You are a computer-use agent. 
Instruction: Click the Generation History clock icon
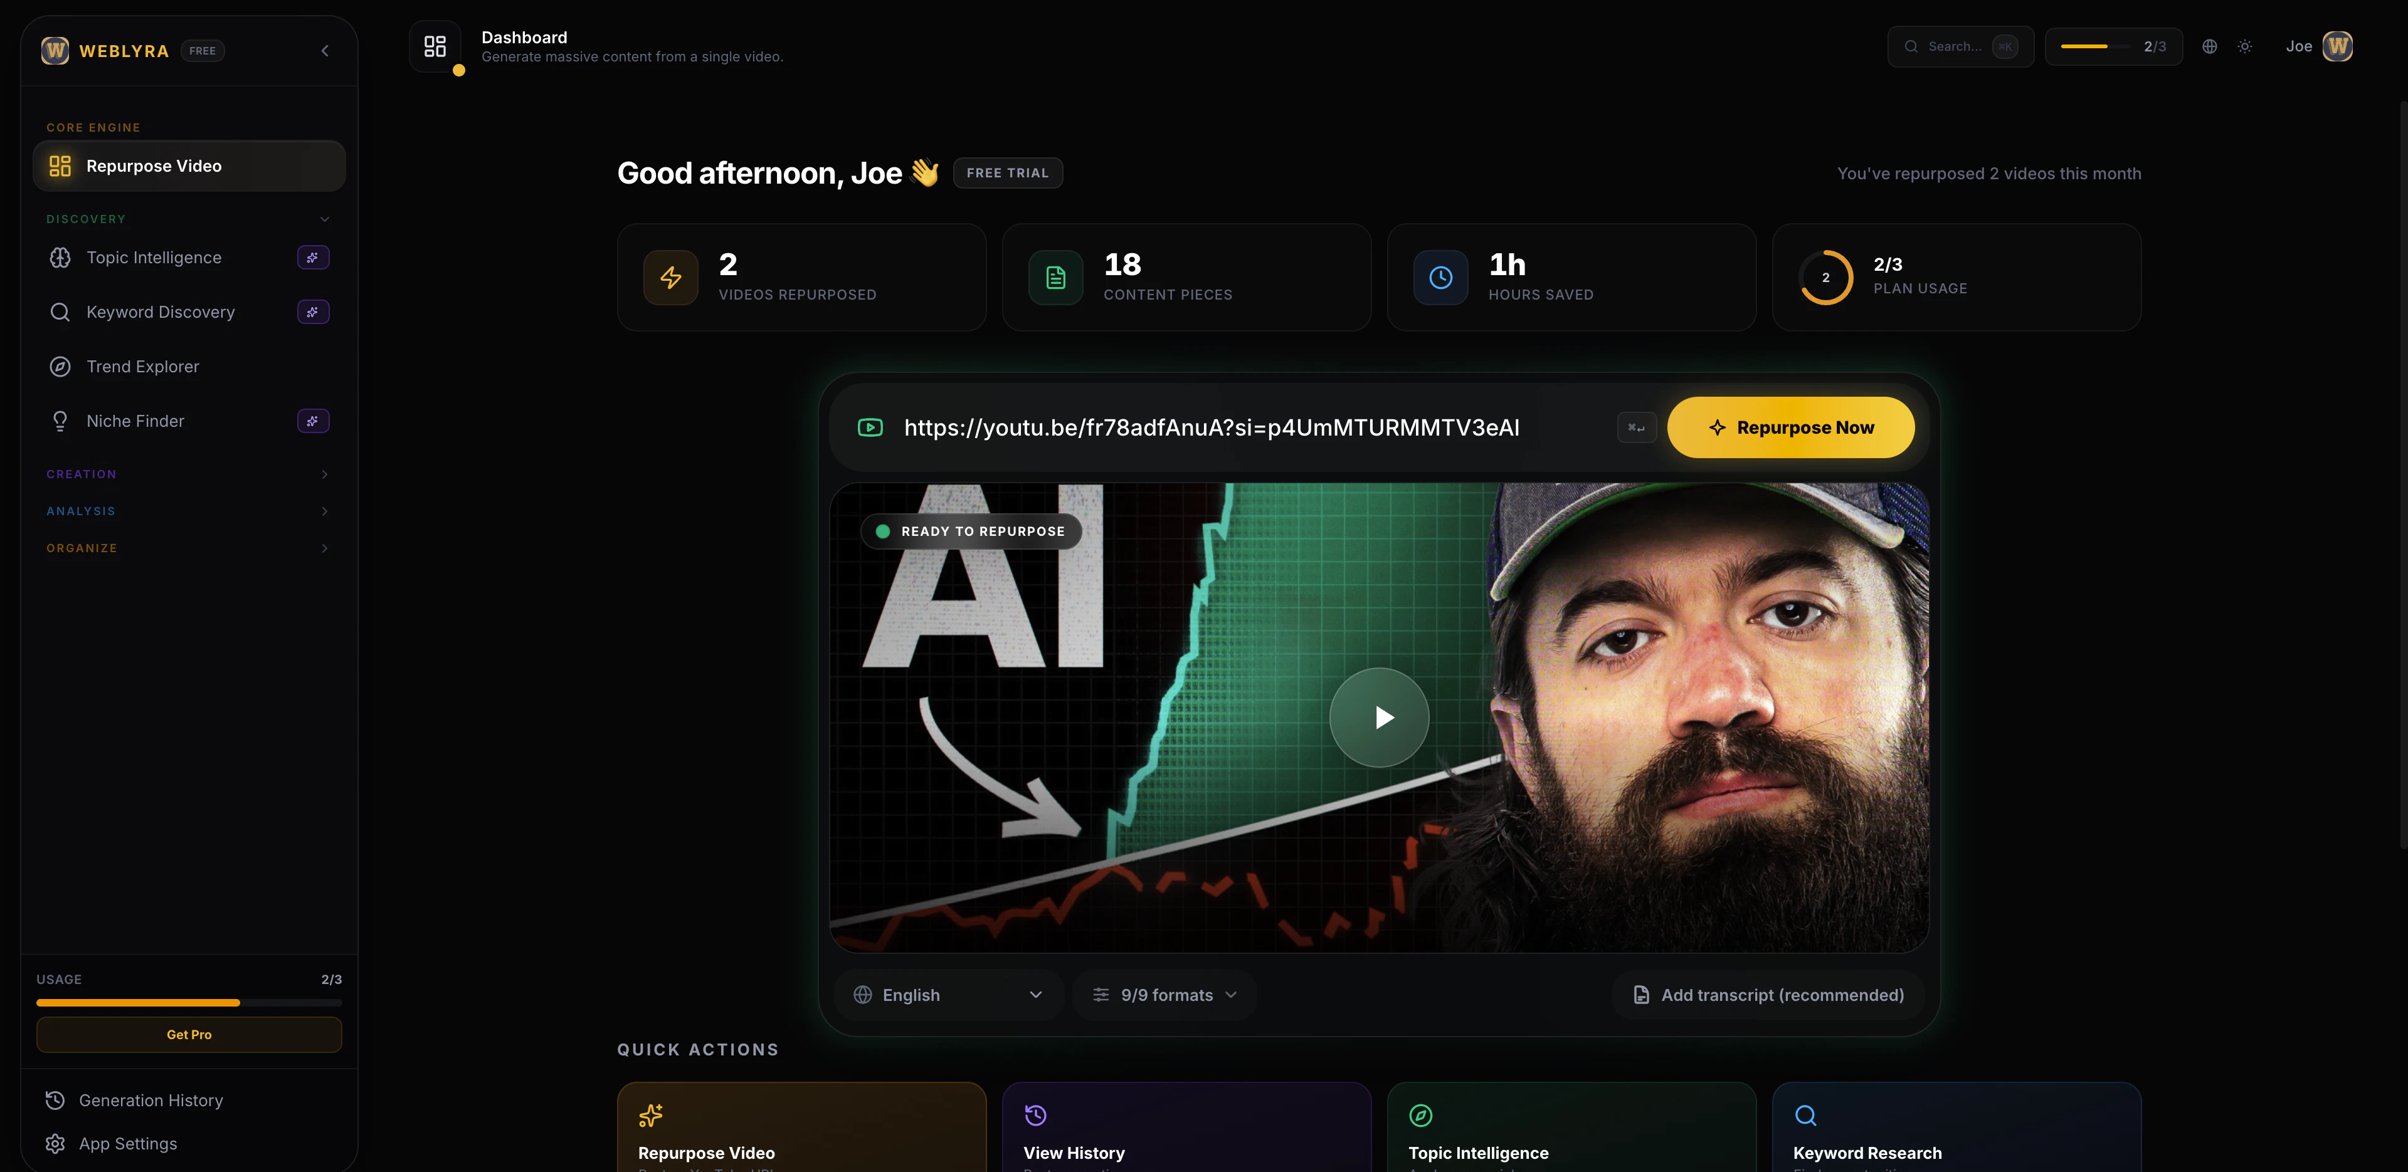pos(55,1100)
